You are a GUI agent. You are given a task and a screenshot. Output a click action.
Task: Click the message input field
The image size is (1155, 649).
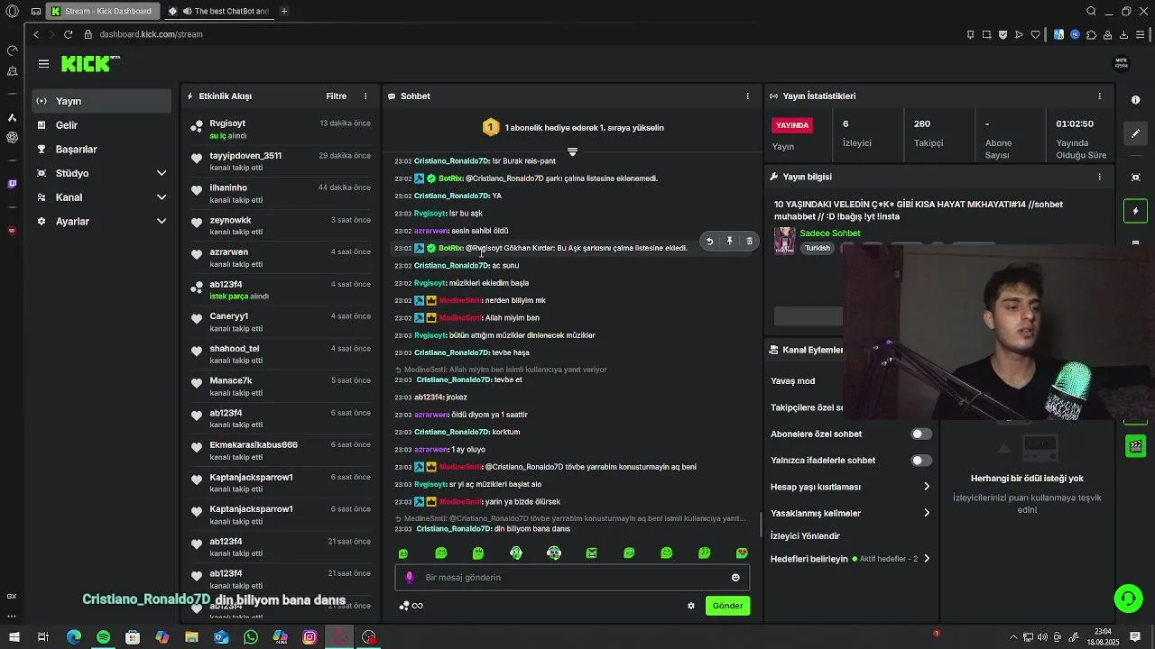[573, 578]
